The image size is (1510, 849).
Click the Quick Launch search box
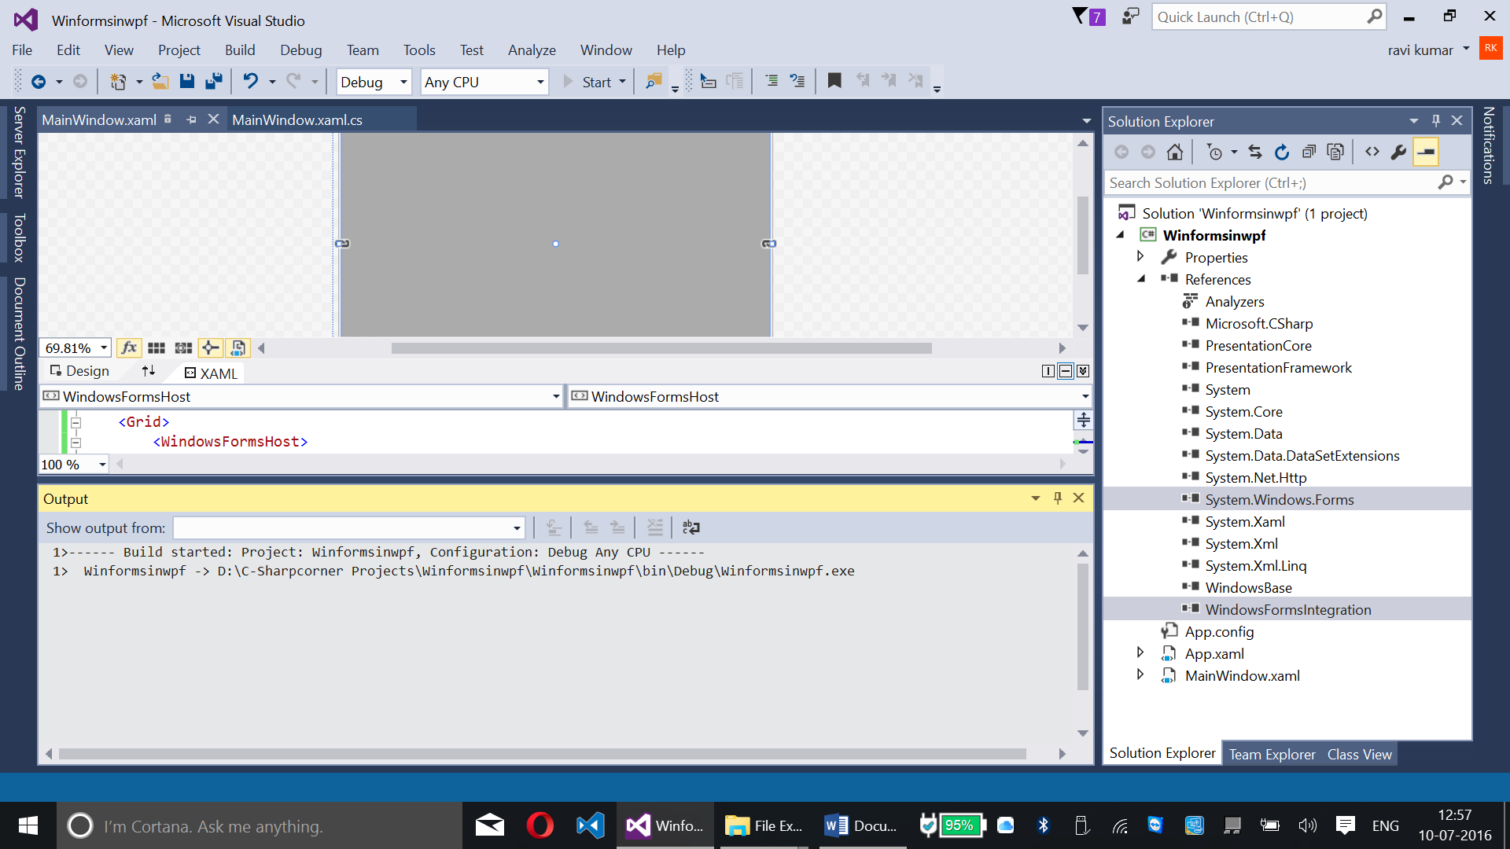pos(1269,17)
